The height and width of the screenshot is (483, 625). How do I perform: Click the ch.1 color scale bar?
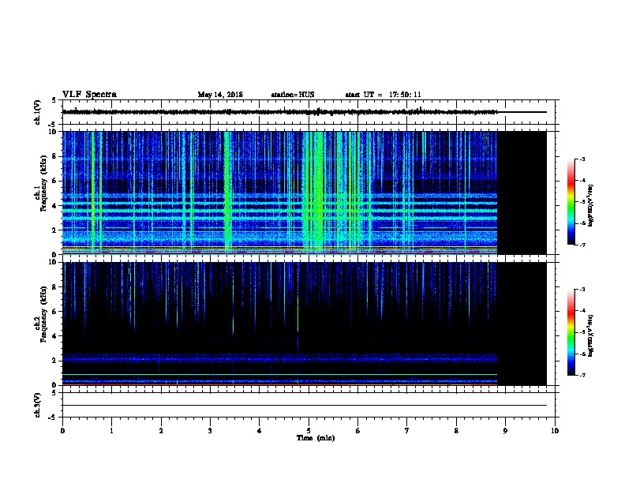[x=571, y=202]
